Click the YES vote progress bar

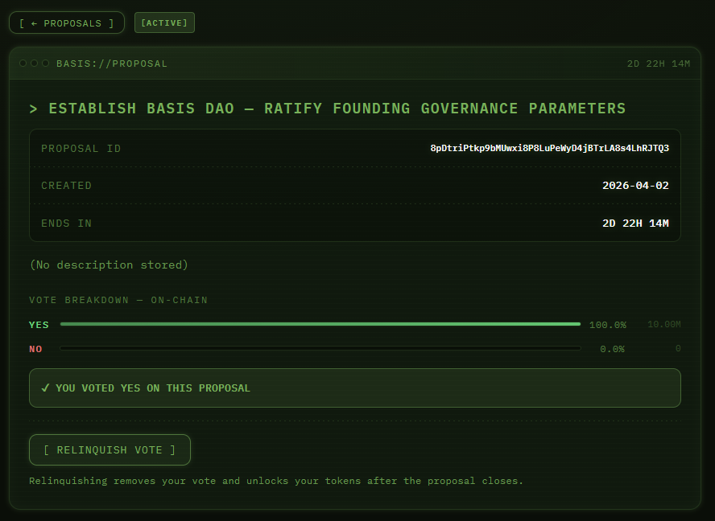click(x=320, y=324)
